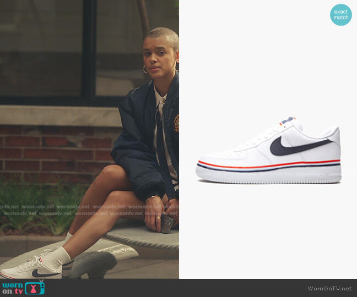Click the teal 'exact match' badge
Image resolution: width=357 pixels, height=297 pixels.
341,15
